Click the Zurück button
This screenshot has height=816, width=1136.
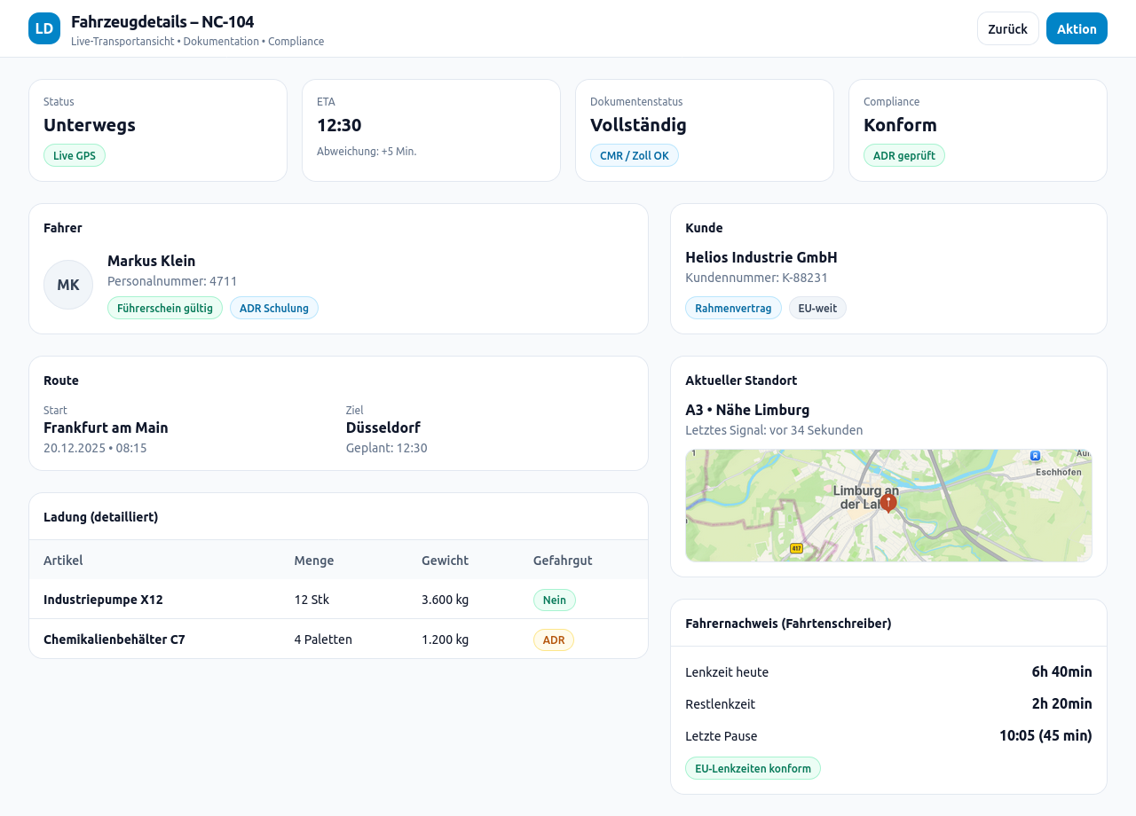[1008, 27]
